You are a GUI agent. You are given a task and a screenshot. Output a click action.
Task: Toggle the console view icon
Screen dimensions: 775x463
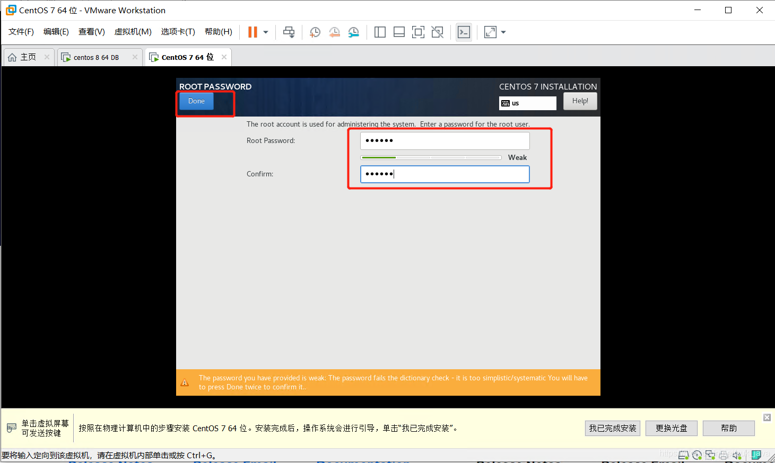coord(464,32)
